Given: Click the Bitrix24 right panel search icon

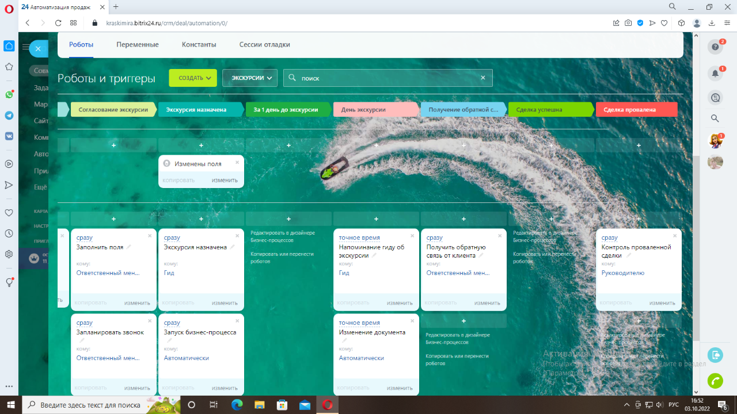Looking at the screenshot, I should [x=715, y=118].
